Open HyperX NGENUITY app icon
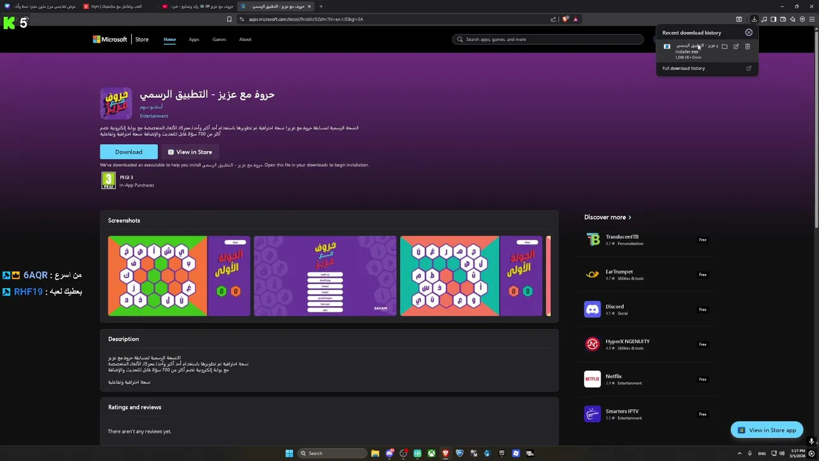 [592, 344]
